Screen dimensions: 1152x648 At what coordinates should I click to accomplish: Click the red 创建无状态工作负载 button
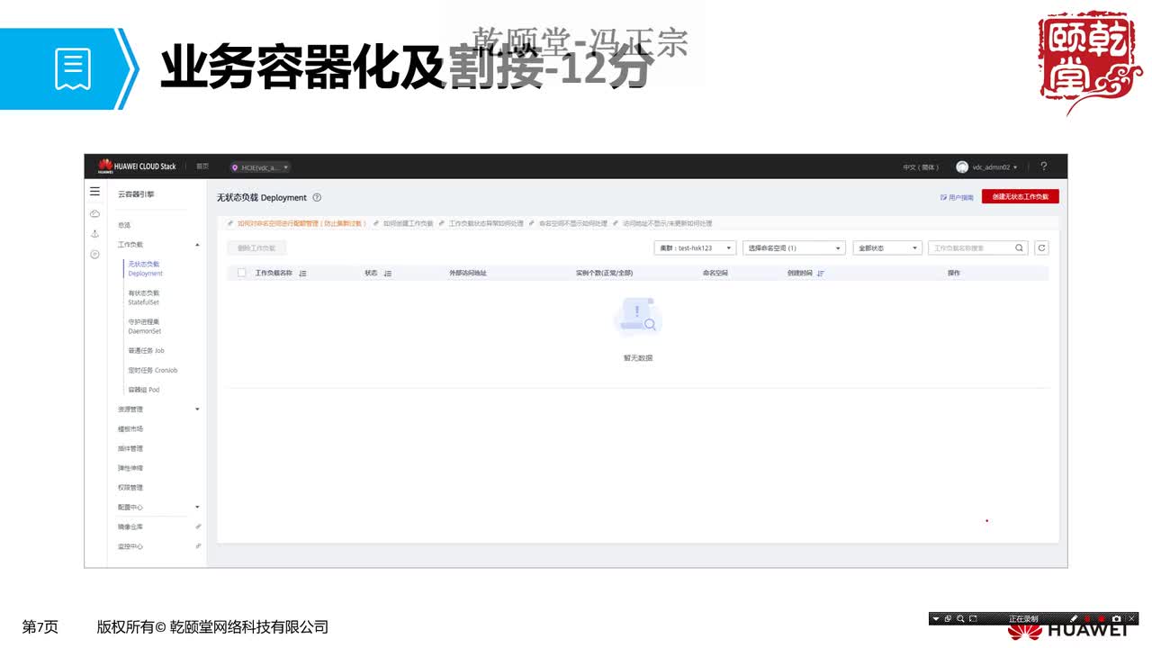pos(1021,196)
